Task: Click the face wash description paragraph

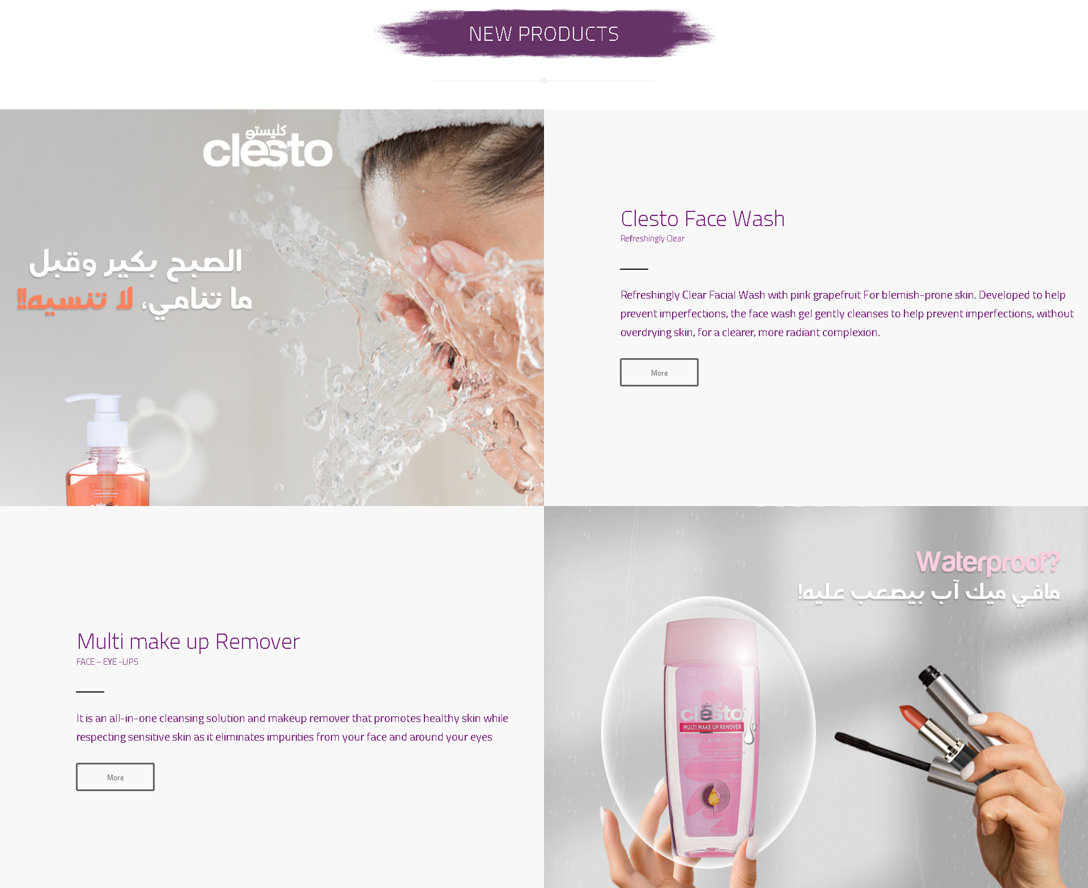Action: [846, 313]
